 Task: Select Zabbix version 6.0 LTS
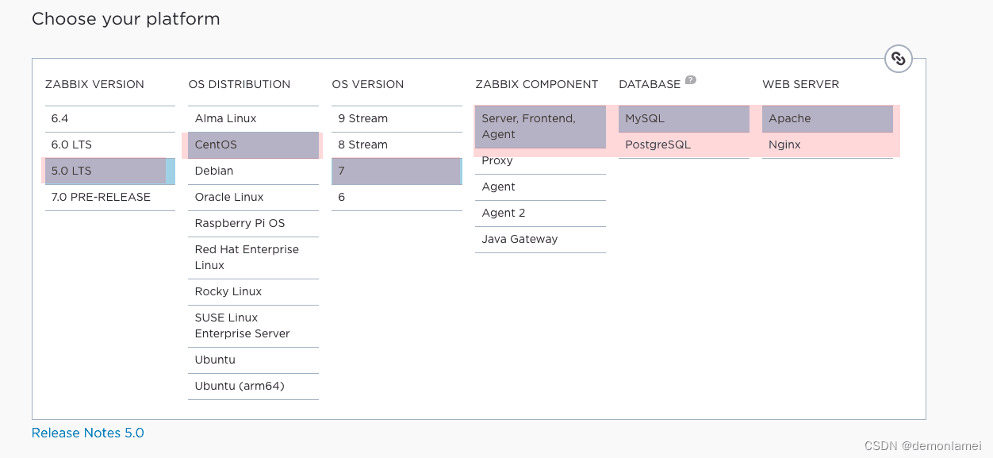[110, 145]
